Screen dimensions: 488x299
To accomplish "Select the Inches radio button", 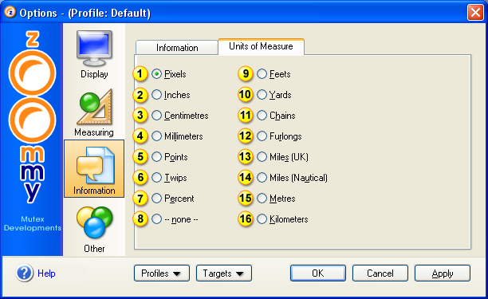I will (x=156, y=95).
